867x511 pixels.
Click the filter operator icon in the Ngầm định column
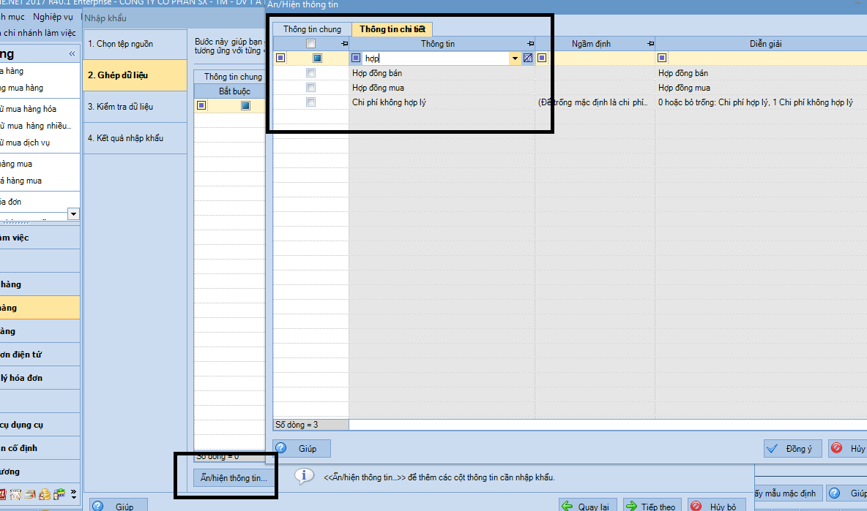click(542, 58)
